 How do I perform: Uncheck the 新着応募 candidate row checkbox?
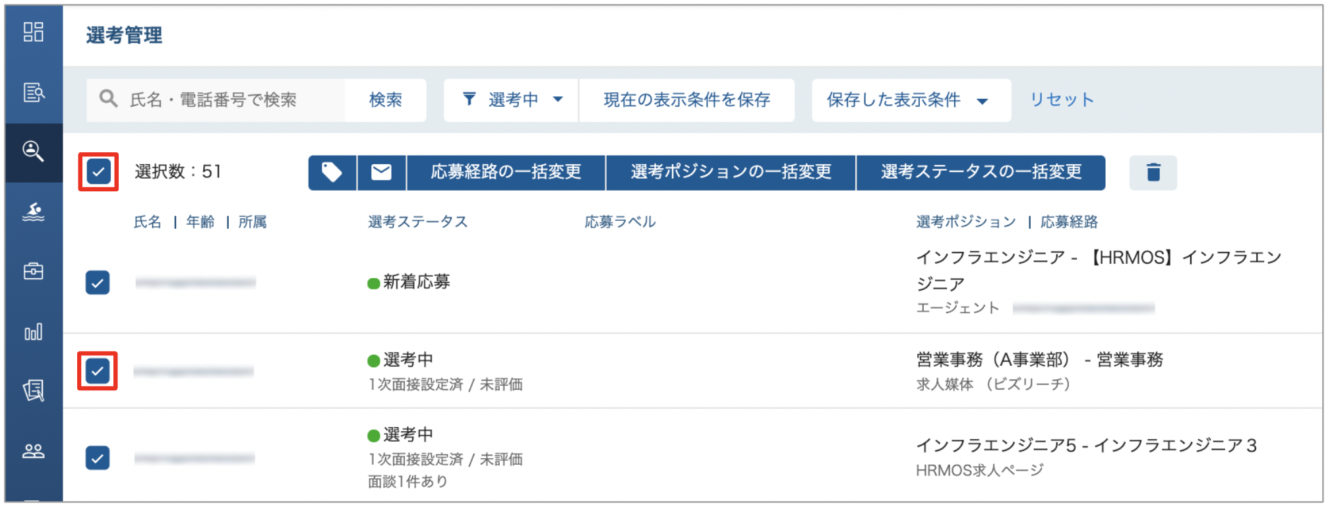pos(98,283)
